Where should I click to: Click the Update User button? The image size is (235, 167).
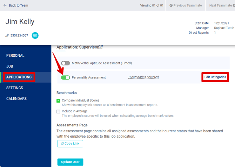[70, 162]
